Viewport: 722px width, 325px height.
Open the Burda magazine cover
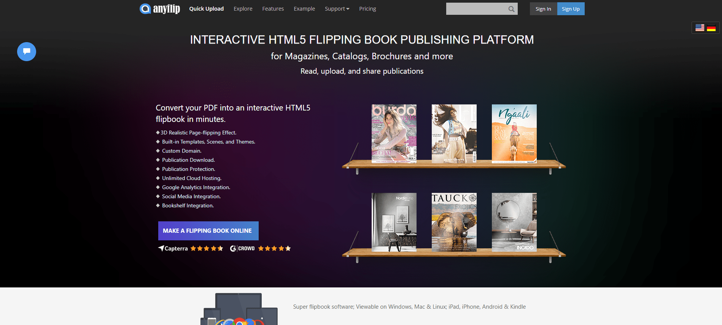394,134
